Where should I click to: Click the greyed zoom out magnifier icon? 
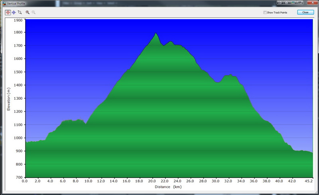pos(33,12)
